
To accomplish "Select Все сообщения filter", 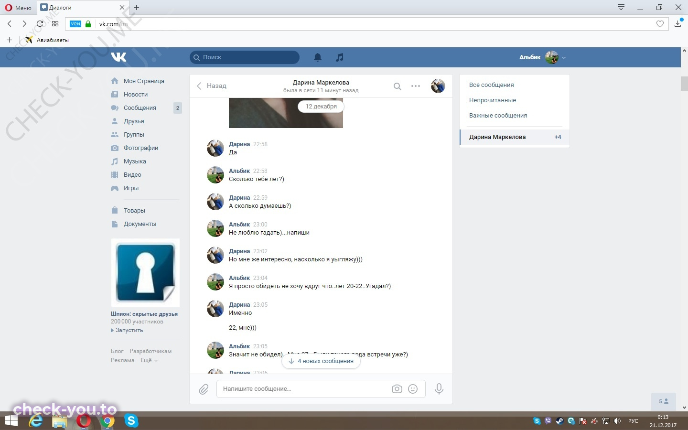I will click(x=491, y=85).
